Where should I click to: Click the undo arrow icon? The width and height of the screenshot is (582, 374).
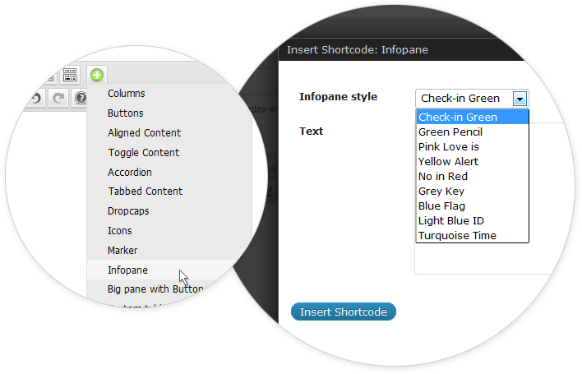(34, 99)
